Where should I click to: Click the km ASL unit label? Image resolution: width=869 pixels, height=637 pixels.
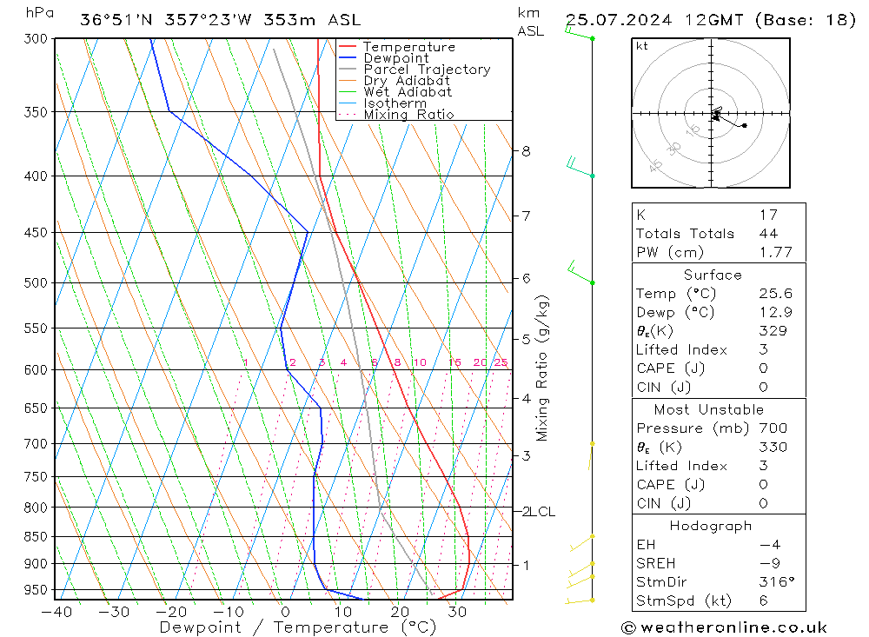530,23
